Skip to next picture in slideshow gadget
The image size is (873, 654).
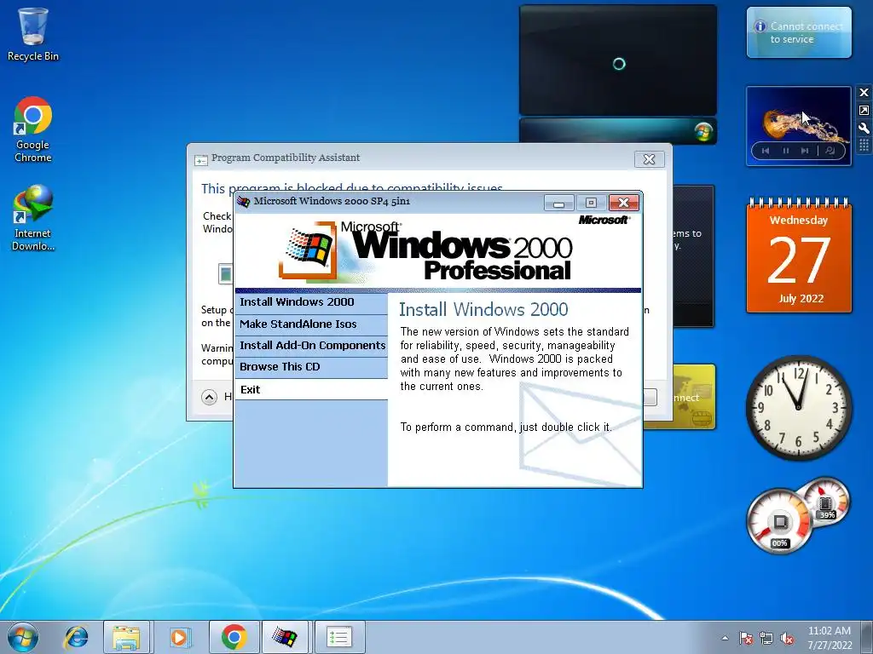coord(805,151)
